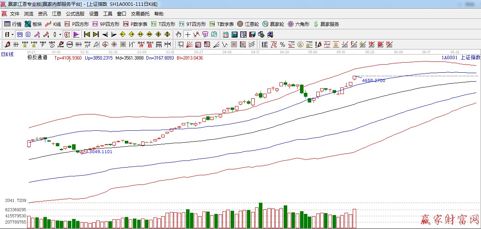The height and width of the screenshot is (229, 481).
Task: Expand the 日 period dropdown arrow
Action: coord(12,34)
